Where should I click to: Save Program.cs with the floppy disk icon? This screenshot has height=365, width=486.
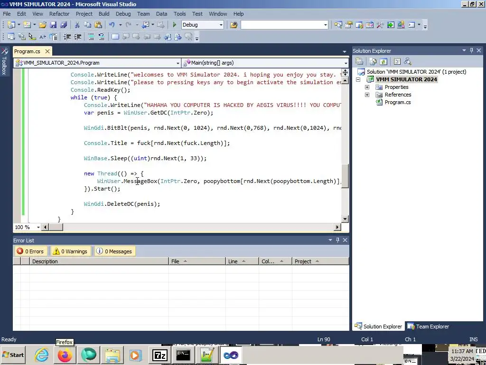click(x=53, y=25)
